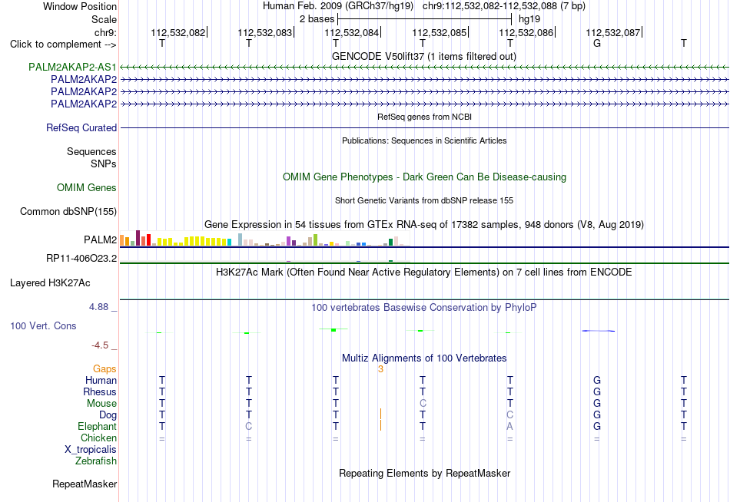
Task: Click the purple bar in PALM2 expression chart
Action: (x=289, y=241)
